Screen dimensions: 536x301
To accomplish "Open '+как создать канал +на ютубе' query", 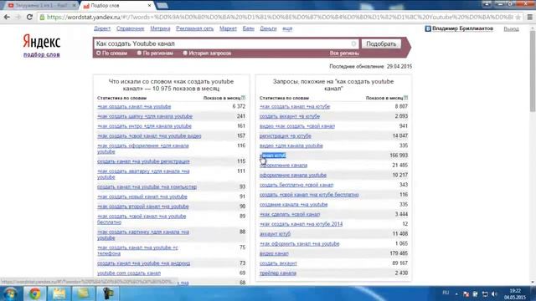I will point(295,106).
